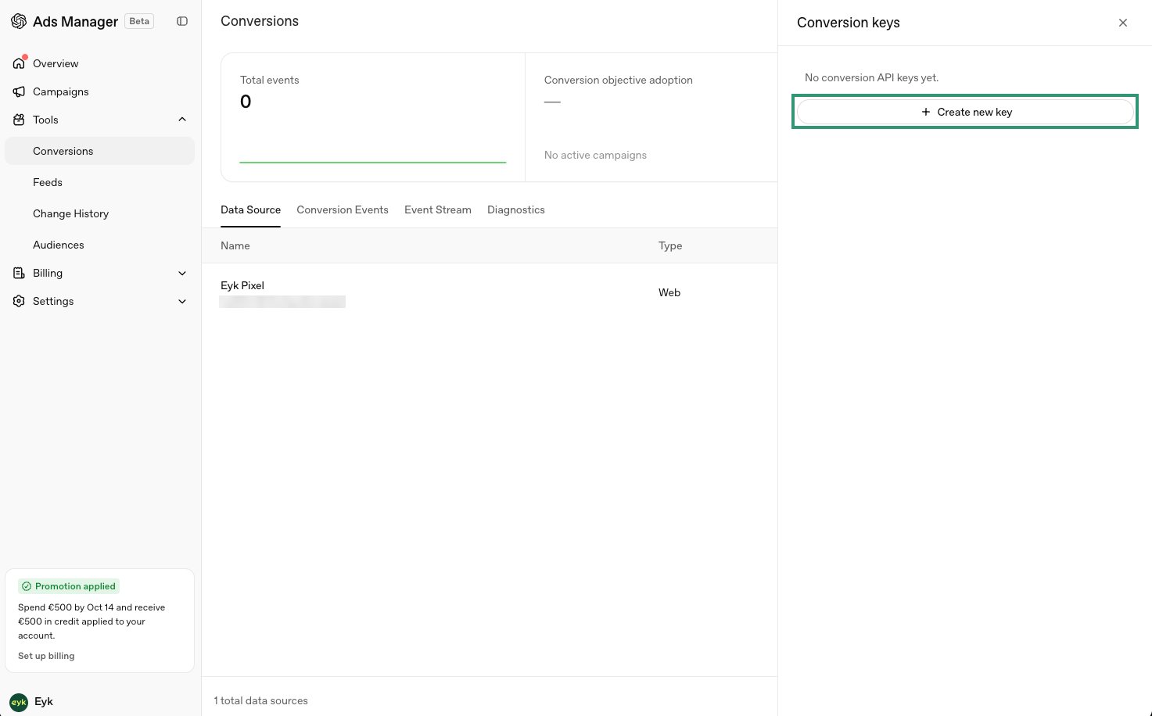Viewport: 1152px width, 716px height.
Task: Expand the Billing section chevron
Action: click(x=182, y=273)
